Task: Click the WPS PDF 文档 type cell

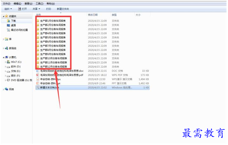Action: coord(120,75)
